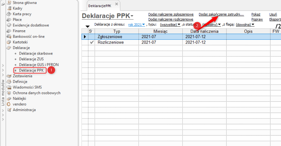
Task: Sort by the Miesiąc column header
Action: [160, 31]
